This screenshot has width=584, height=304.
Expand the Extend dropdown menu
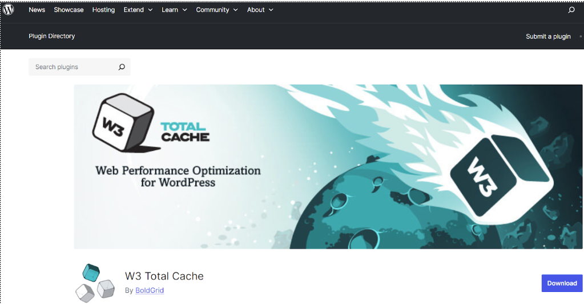tap(138, 10)
